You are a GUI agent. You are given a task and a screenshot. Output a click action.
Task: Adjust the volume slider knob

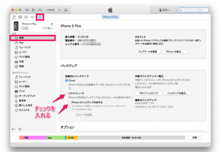point(56,10)
